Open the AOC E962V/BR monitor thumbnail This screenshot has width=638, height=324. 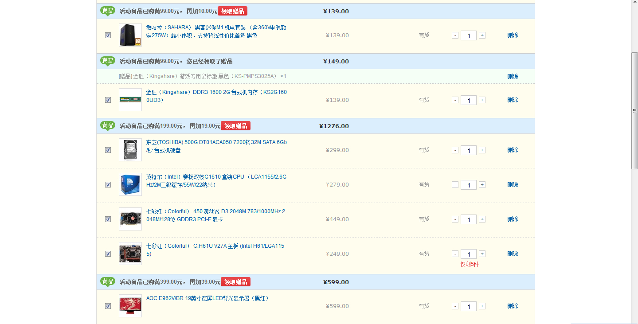(130, 306)
